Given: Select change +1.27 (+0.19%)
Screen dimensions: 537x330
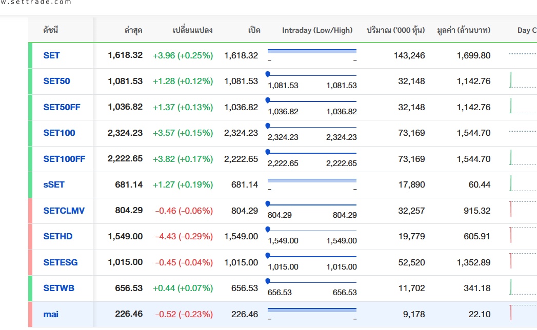Looking at the screenshot, I should tap(183, 184).
